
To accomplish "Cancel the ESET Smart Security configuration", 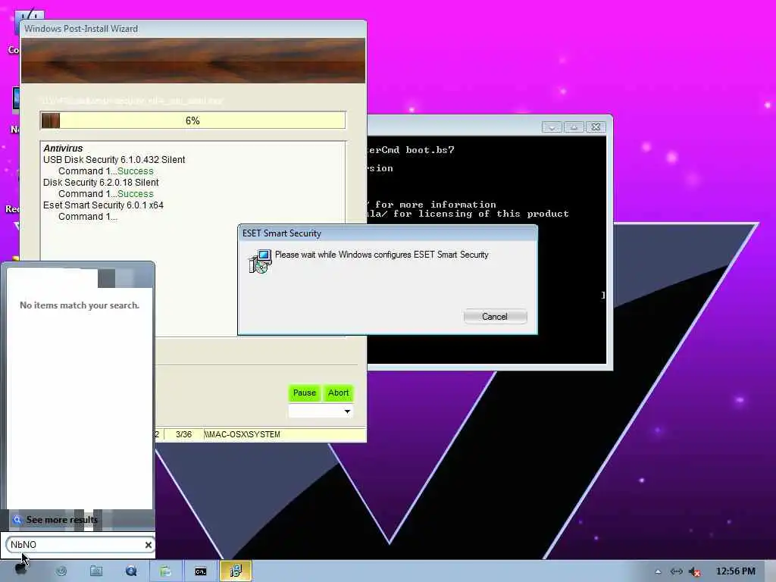I will tap(495, 317).
